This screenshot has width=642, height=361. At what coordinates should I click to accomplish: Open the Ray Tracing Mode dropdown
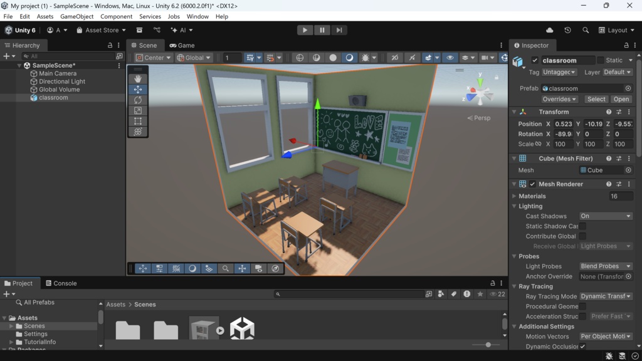click(606, 296)
